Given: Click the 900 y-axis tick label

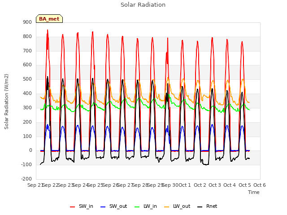Looking at the screenshot, I should click(27, 22).
